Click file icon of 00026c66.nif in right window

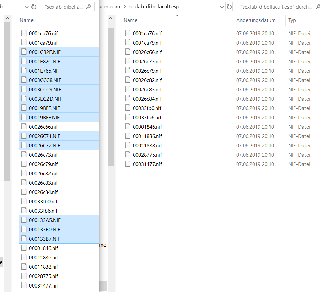(x=128, y=52)
